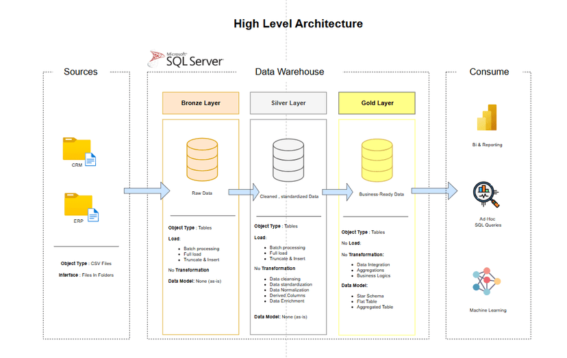Click the CRM label under the folder

pyautogui.click(x=77, y=165)
